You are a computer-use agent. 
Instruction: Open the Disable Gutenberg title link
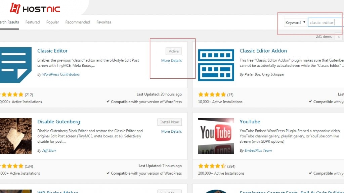pyautogui.click(x=58, y=122)
